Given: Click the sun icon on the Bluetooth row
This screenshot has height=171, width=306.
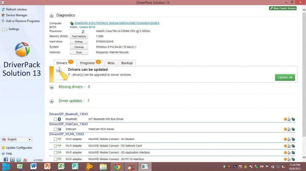Looking at the screenshot, I should click(x=285, y=119).
